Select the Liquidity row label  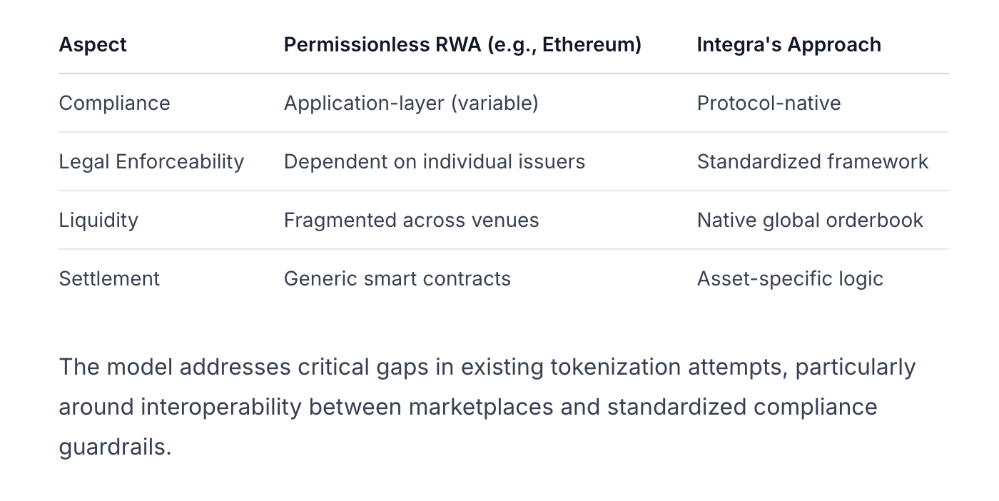click(x=98, y=220)
